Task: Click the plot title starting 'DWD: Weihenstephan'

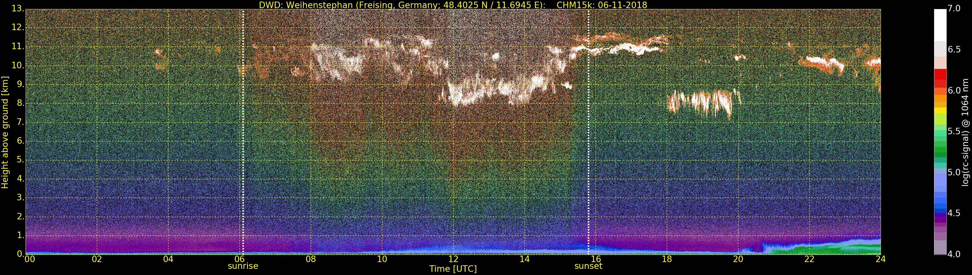Action: [453, 5]
